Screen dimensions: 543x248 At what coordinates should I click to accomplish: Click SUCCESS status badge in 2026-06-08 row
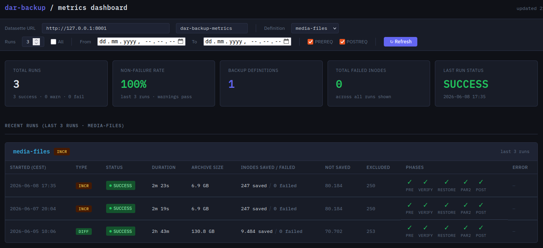click(x=120, y=186)
